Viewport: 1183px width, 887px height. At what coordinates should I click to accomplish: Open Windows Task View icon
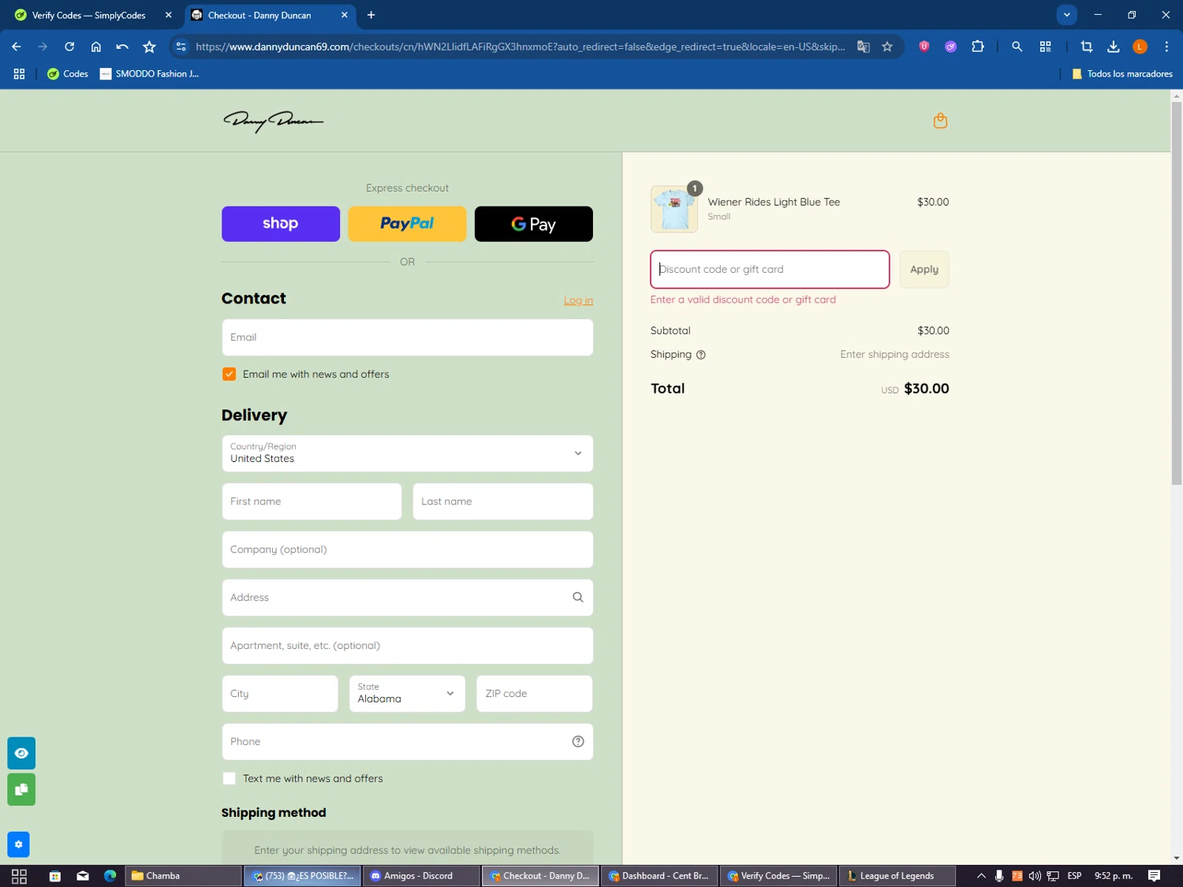(19, 876)
